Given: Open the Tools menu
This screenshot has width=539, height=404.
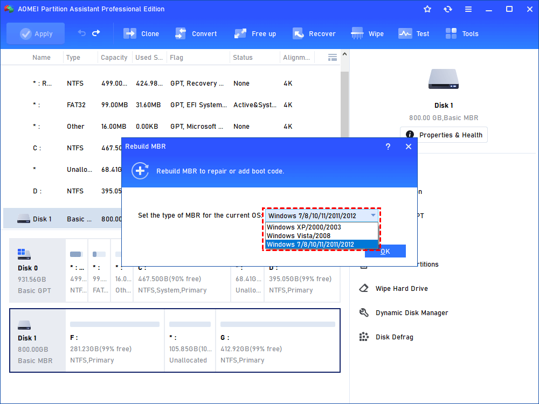Looking at the screenshot, I should (462, 33).
